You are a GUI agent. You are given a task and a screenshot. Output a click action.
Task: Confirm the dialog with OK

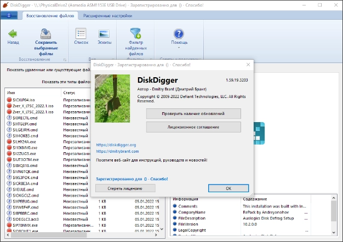[228, 188]
